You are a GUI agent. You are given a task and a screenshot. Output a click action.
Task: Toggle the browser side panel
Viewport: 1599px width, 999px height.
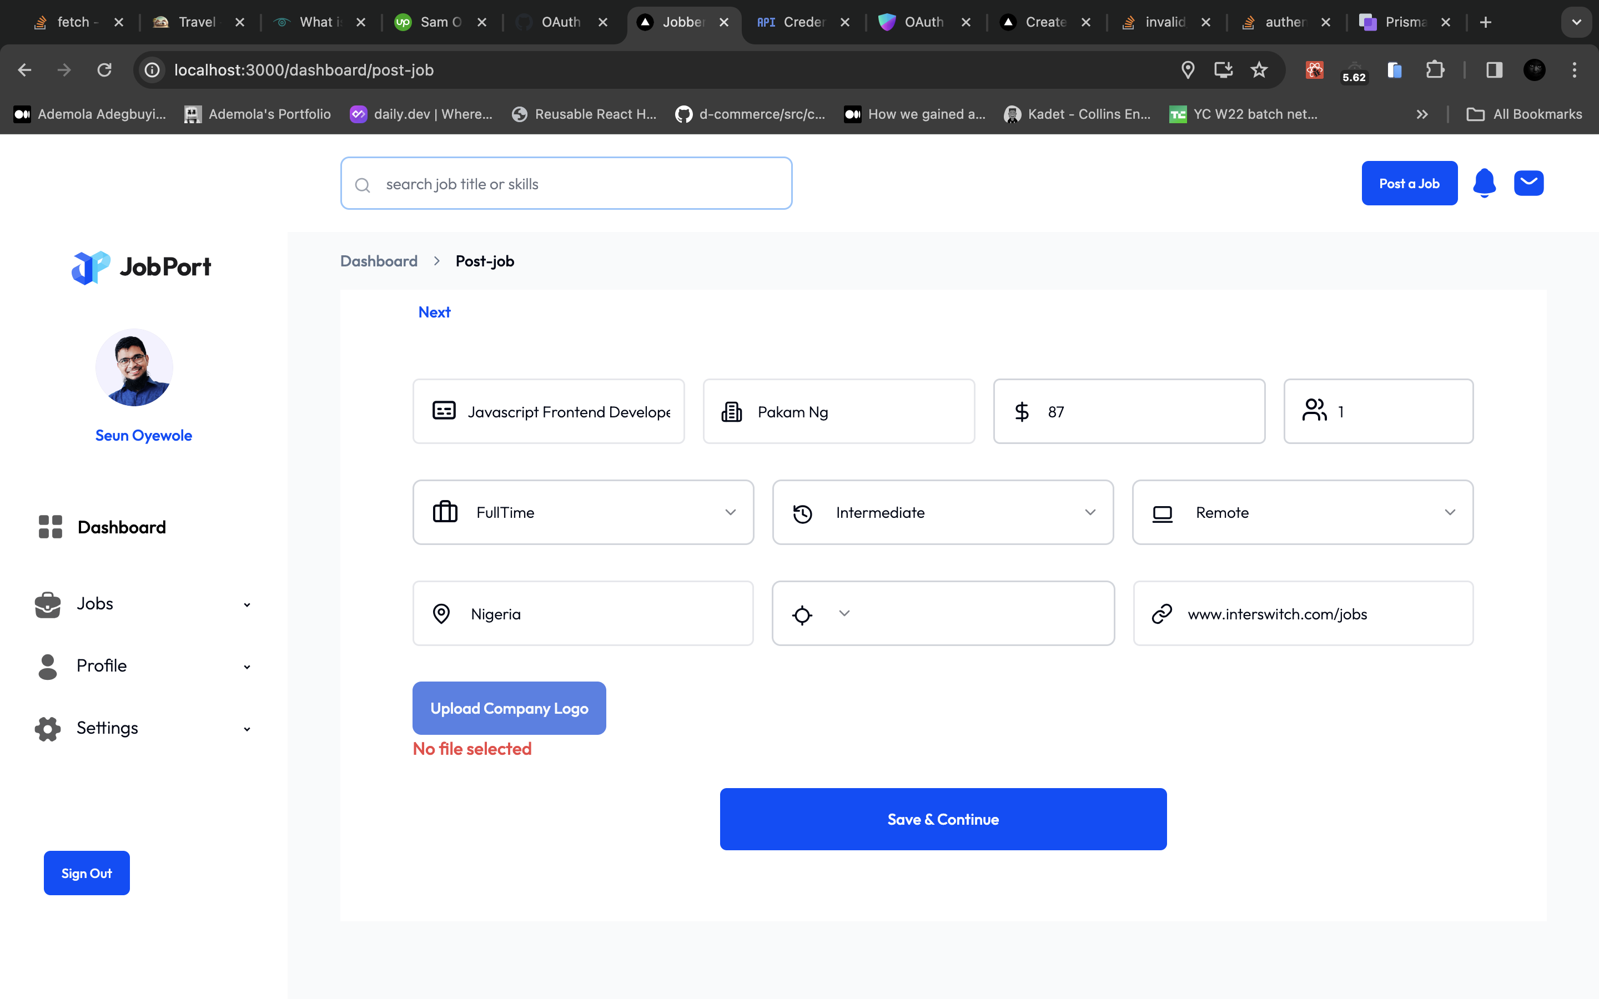(x=1494, y=70)
